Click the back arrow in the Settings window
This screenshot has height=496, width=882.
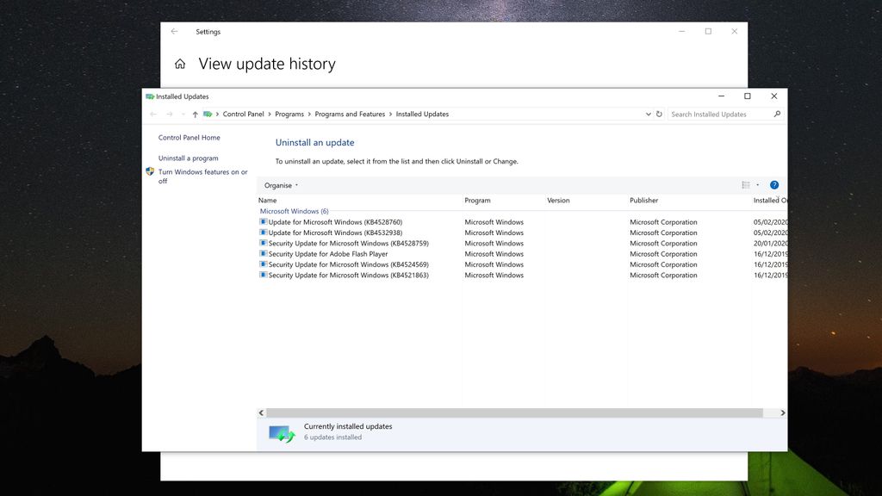173,31
